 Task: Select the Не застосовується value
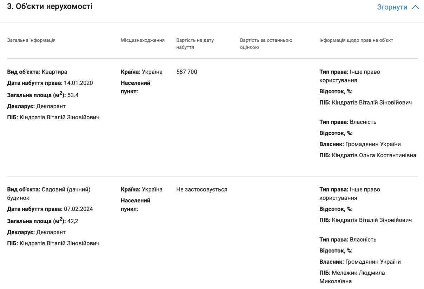[x=201, y=189]
